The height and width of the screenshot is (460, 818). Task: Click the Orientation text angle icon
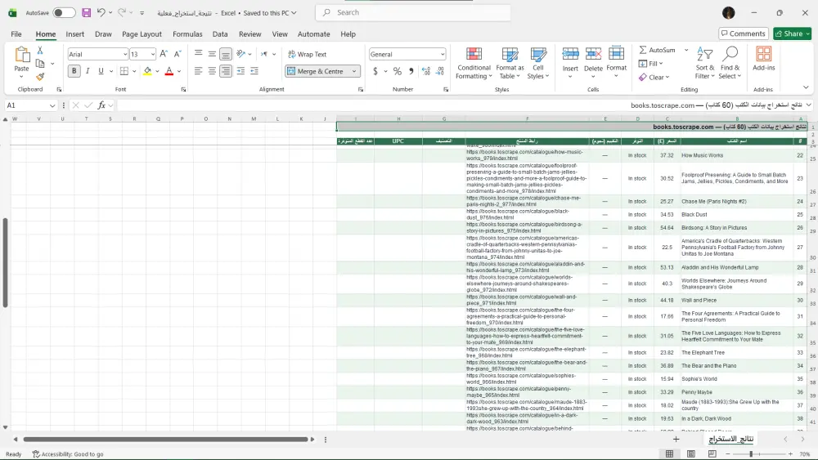pyautogui.click(x=240, y=54)
